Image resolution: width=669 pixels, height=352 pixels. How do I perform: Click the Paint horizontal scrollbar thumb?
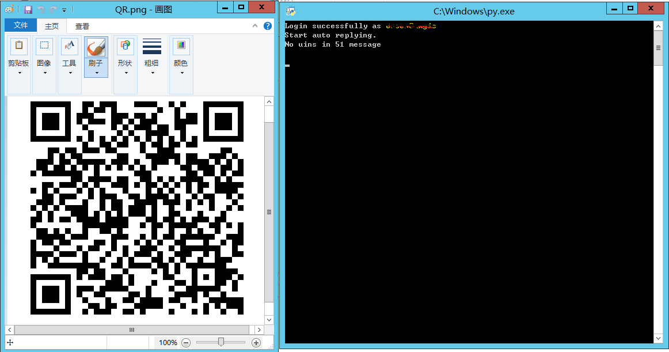click(x=132, y=330)
